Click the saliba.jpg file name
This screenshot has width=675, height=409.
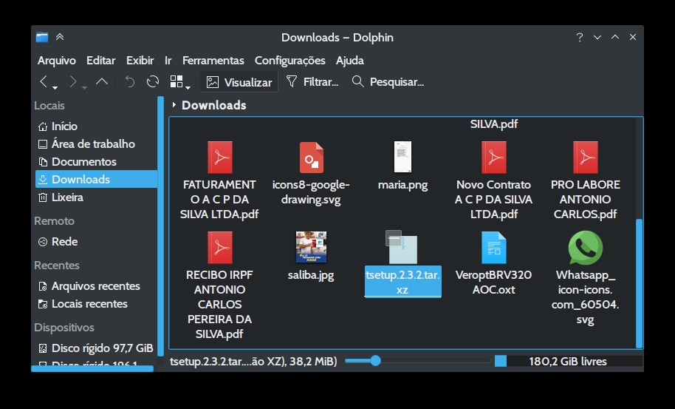click(311, 275)
